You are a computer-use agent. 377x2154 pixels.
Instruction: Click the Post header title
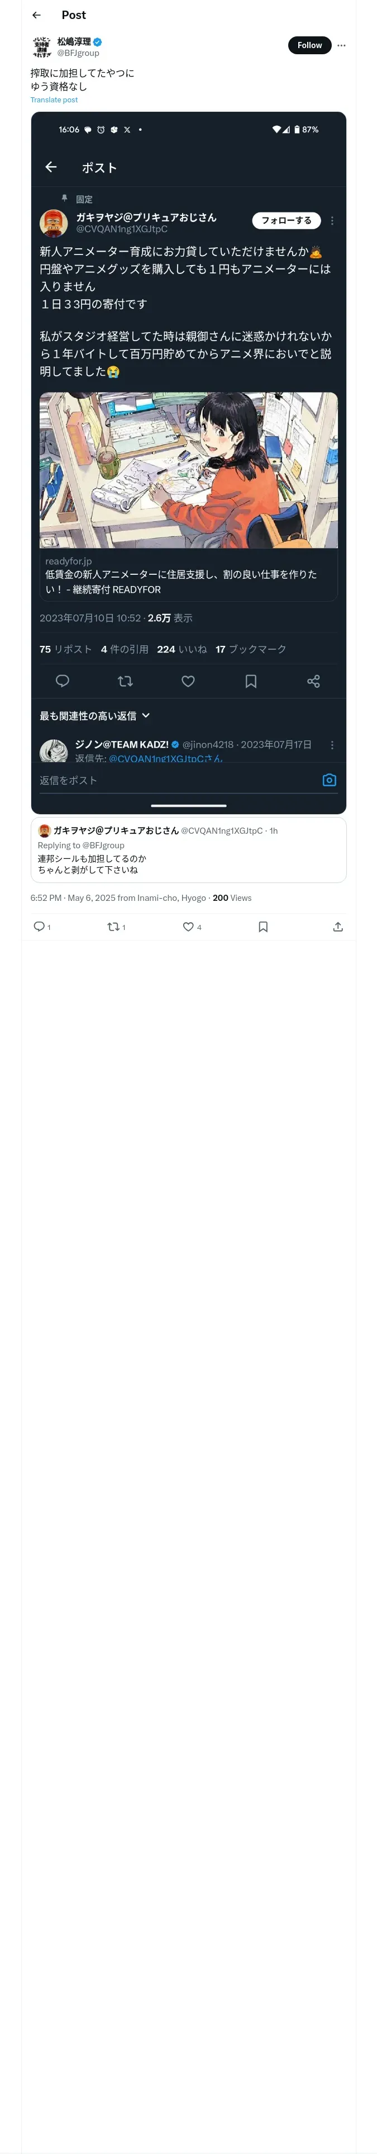pos(74,15)
